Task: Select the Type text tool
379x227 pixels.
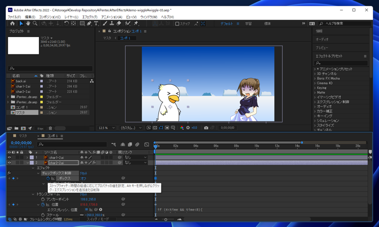Action: [96, 23]
